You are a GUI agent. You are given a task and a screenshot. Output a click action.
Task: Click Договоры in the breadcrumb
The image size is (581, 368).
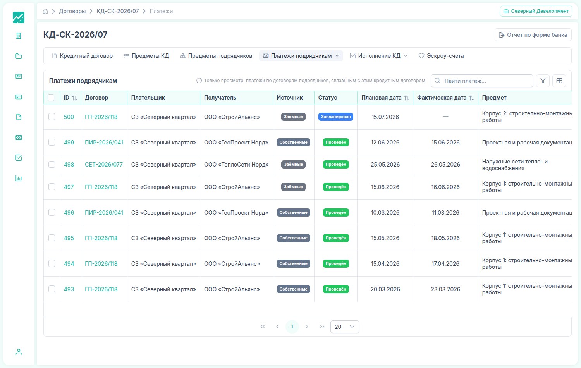pos(72,11)
